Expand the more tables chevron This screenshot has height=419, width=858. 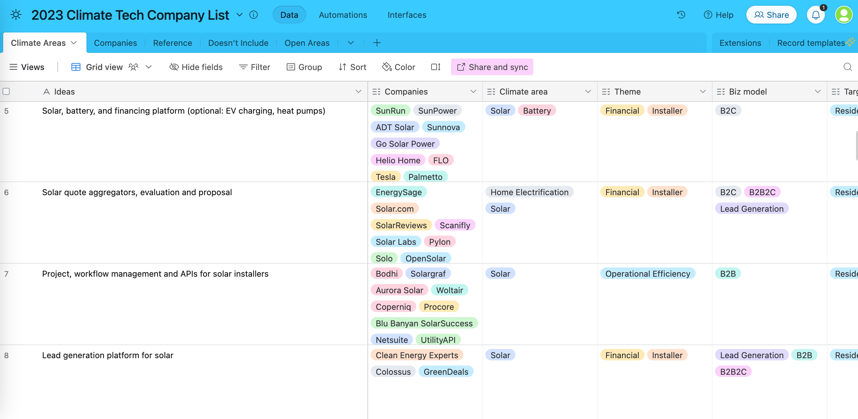351,43
